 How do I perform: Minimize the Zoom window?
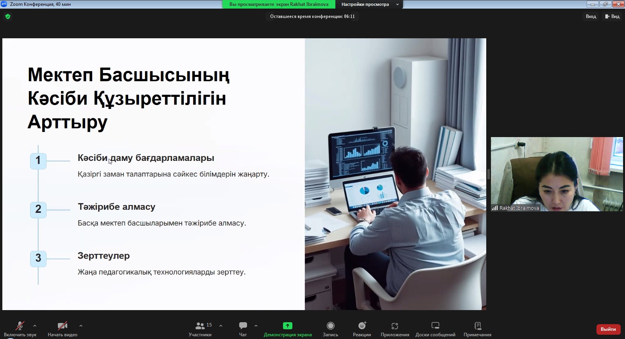[593, 4]
